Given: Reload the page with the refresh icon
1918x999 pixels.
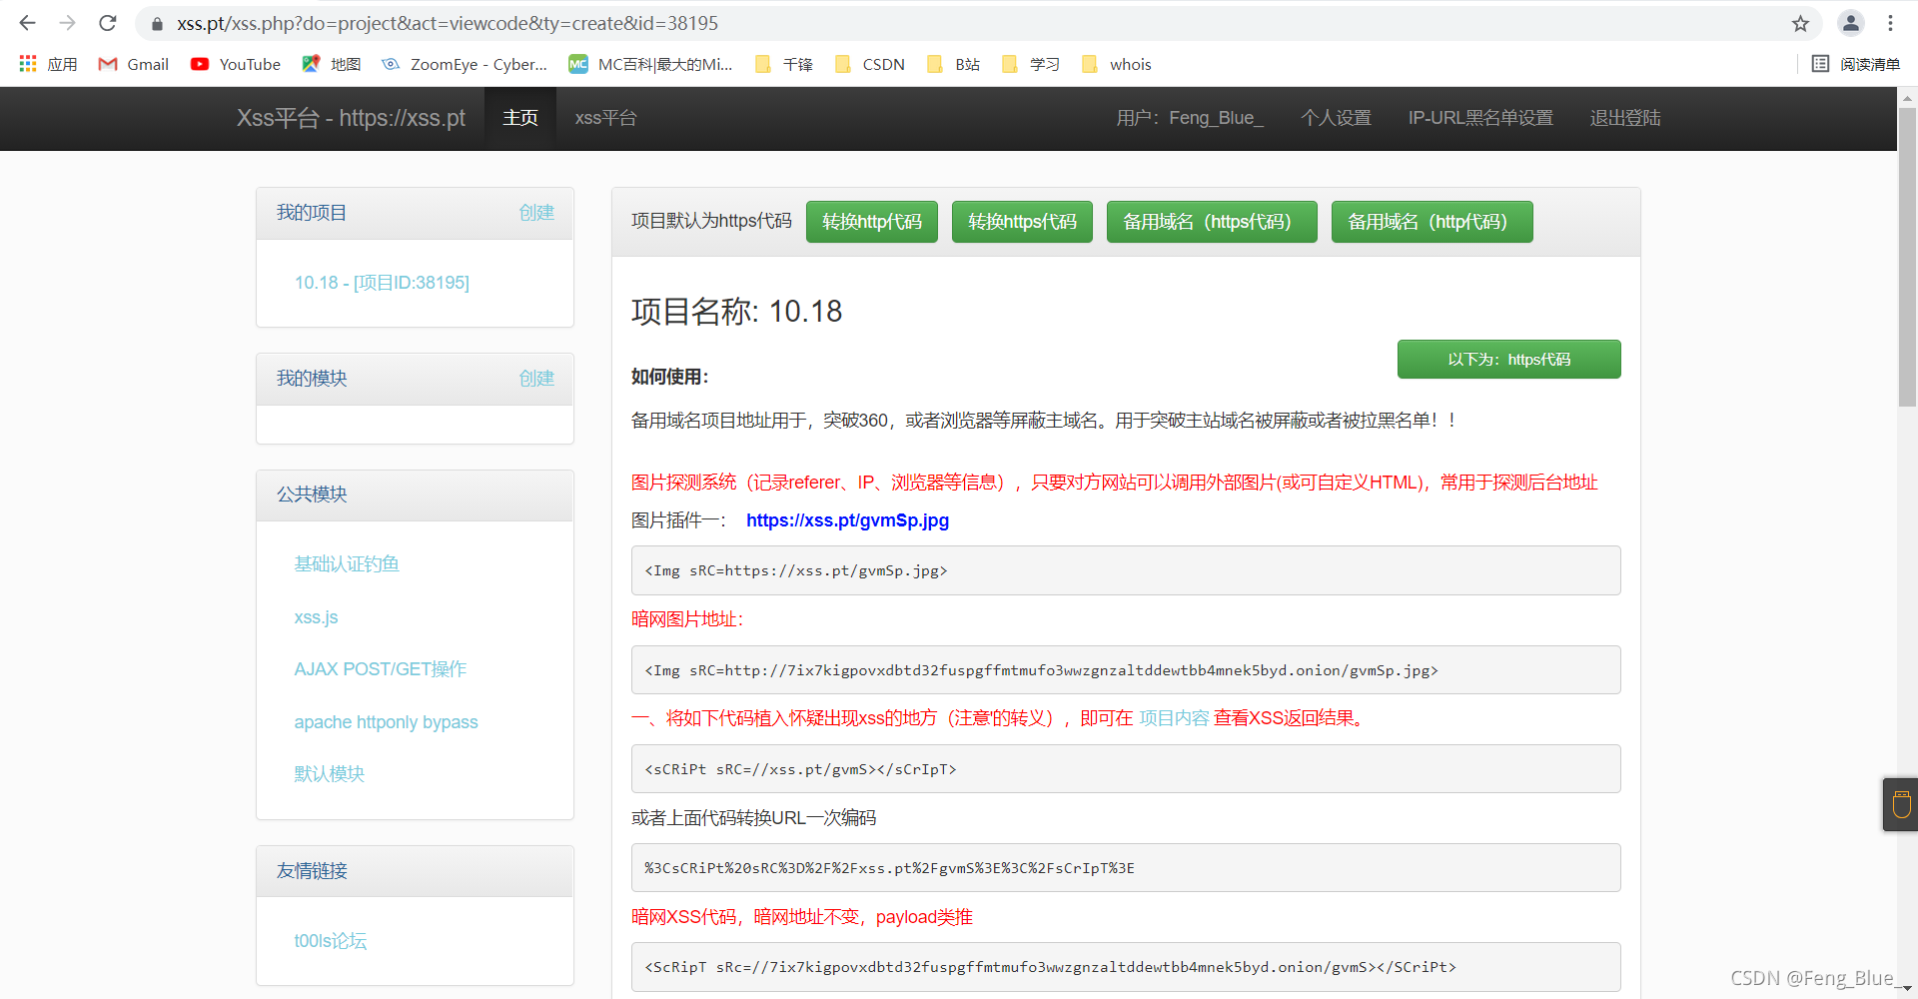Looking at the screenshot, I should point(108,23).
